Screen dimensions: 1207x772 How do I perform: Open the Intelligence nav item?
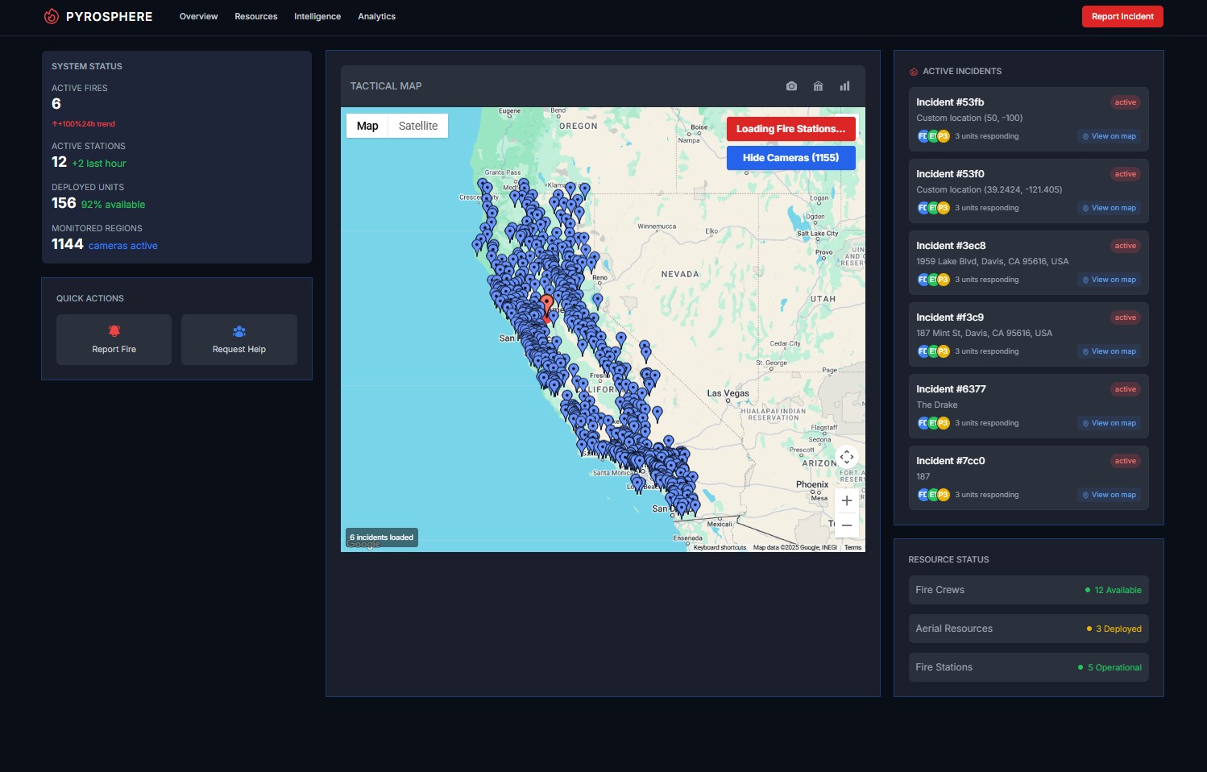[317, 16]
